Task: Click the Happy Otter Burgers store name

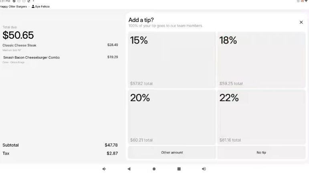Action: point(14,7)
